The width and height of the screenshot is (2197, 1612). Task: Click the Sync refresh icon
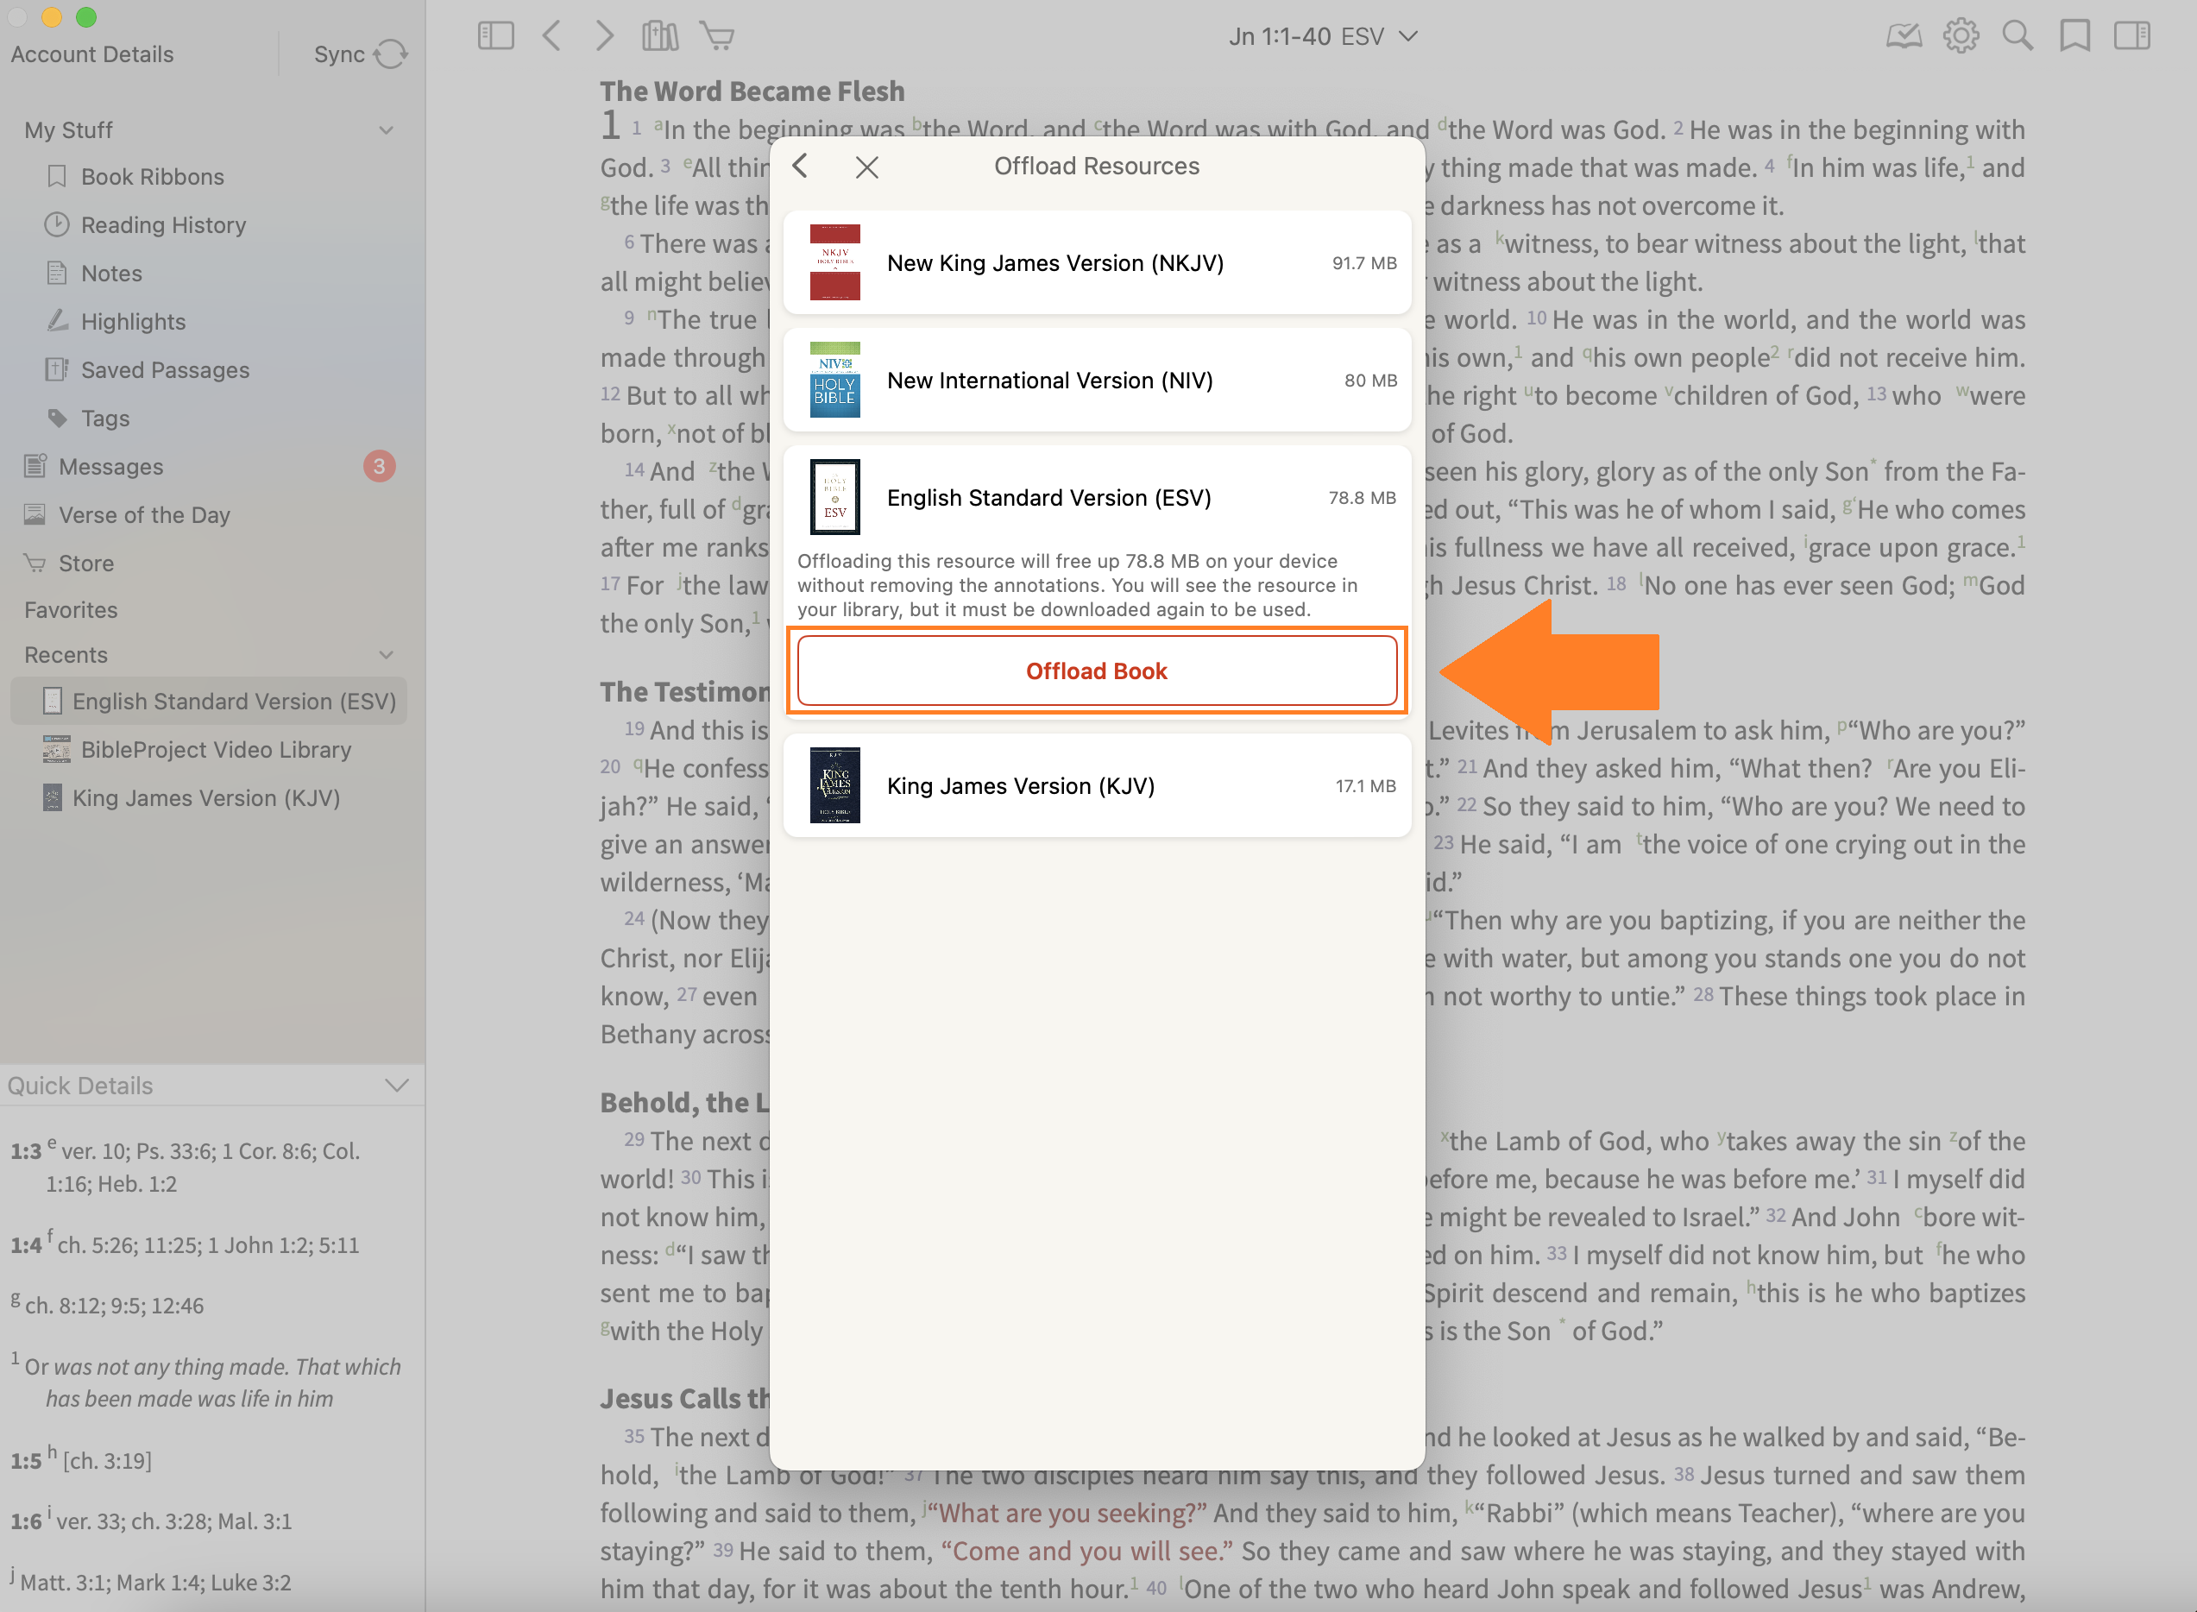(x=390, y=54)
